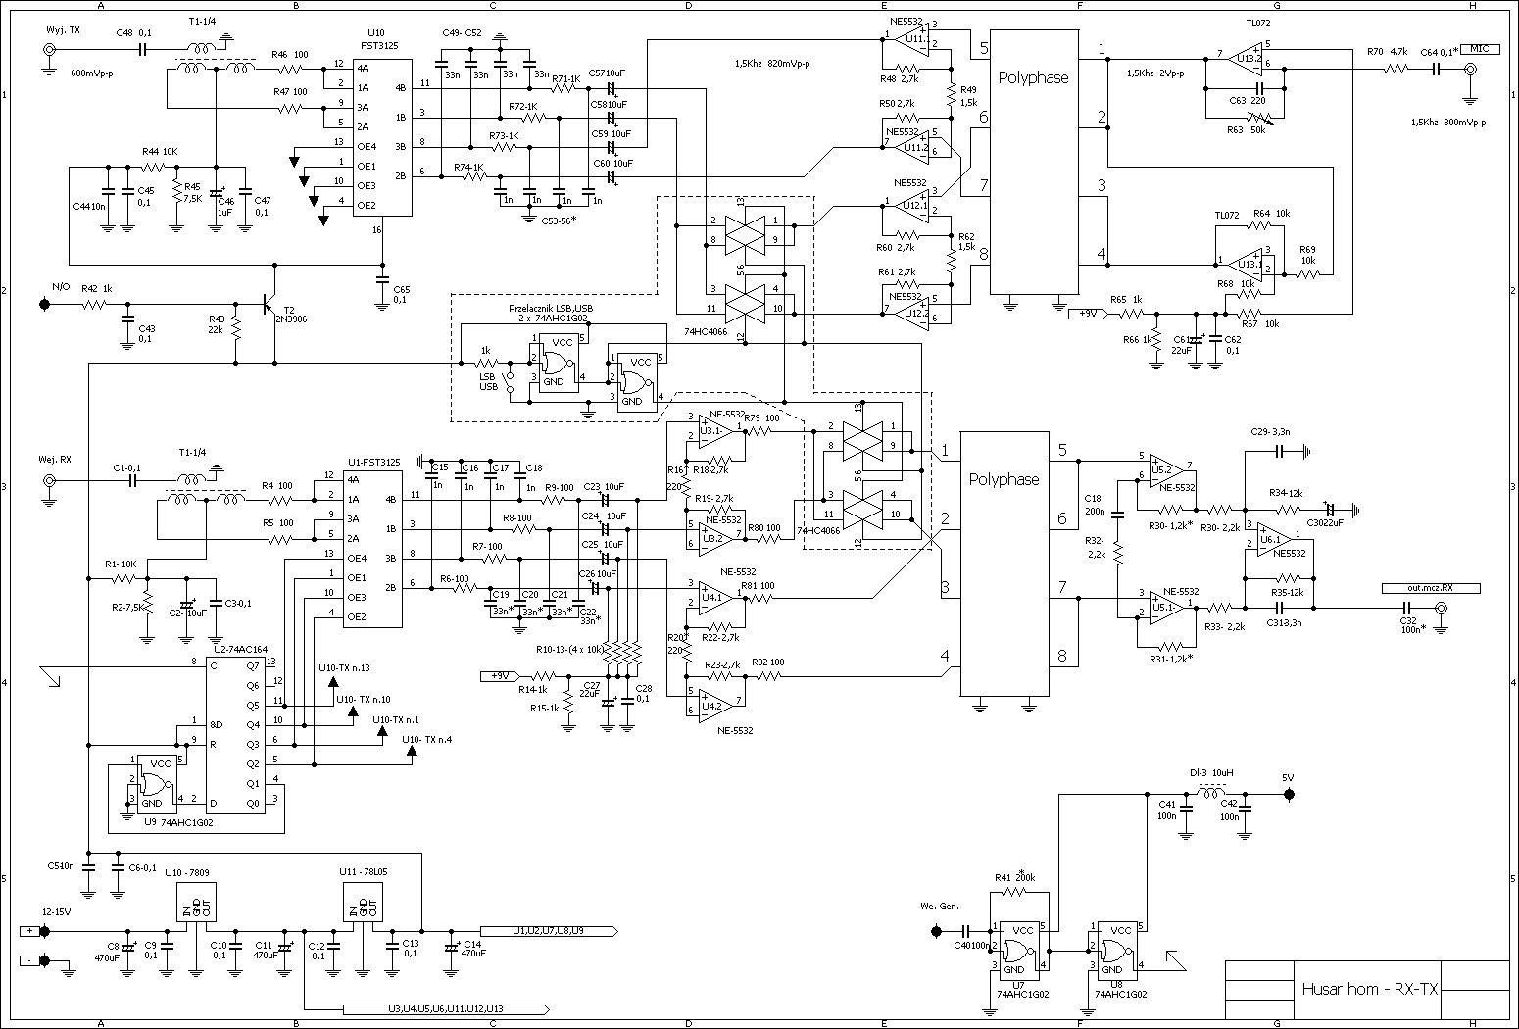Click the U7 74AHC1G02 gate symbol
1519x1029 pixels.
(x=1019, y=946)
